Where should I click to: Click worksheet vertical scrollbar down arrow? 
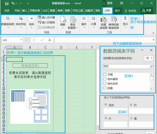[x=98, y=132]
